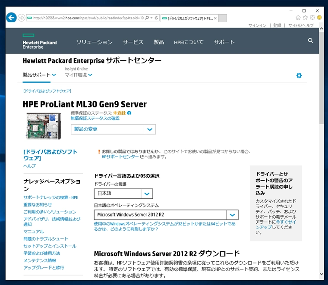This screenshot has height=285, width=328.
Task: Open サポート navigation menu
Action: (x=224, y=42)
